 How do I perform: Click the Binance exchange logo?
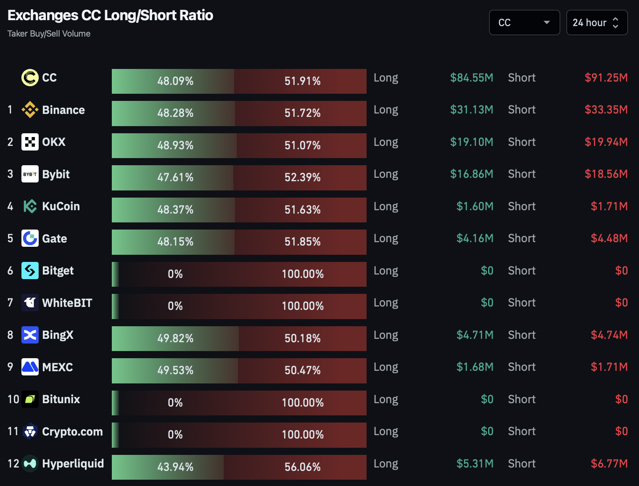[30, 110]
